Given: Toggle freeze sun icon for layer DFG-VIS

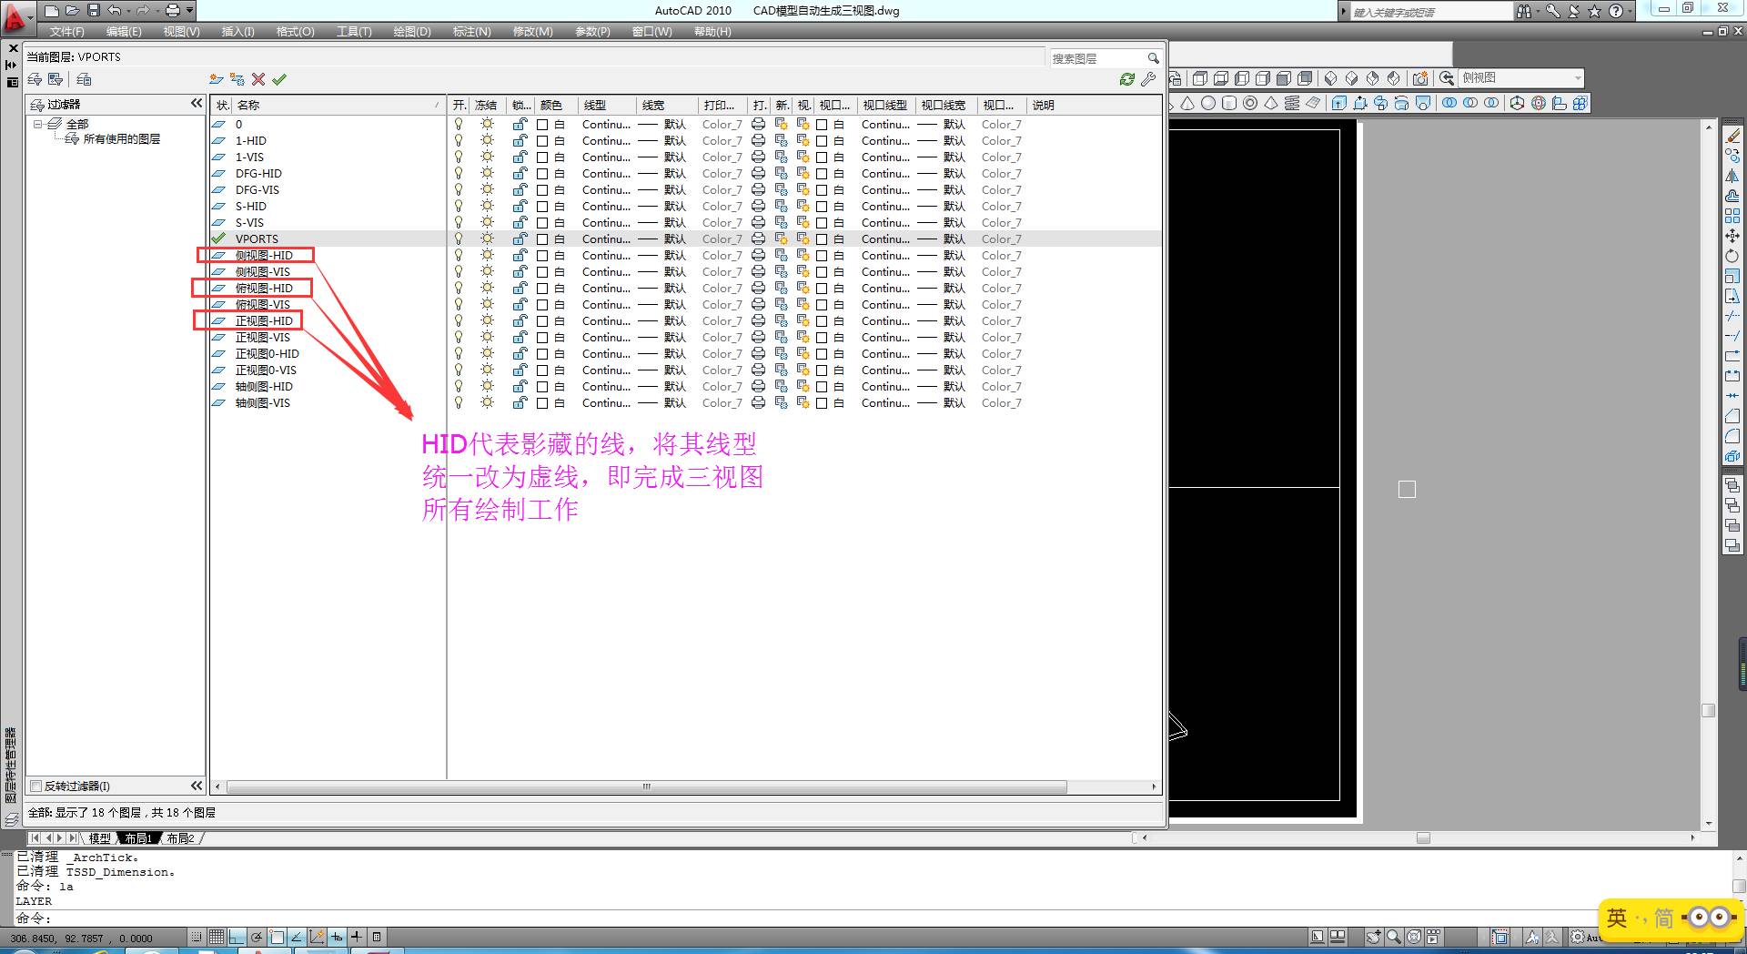Looking at the screenshot, I should (488, 190).
